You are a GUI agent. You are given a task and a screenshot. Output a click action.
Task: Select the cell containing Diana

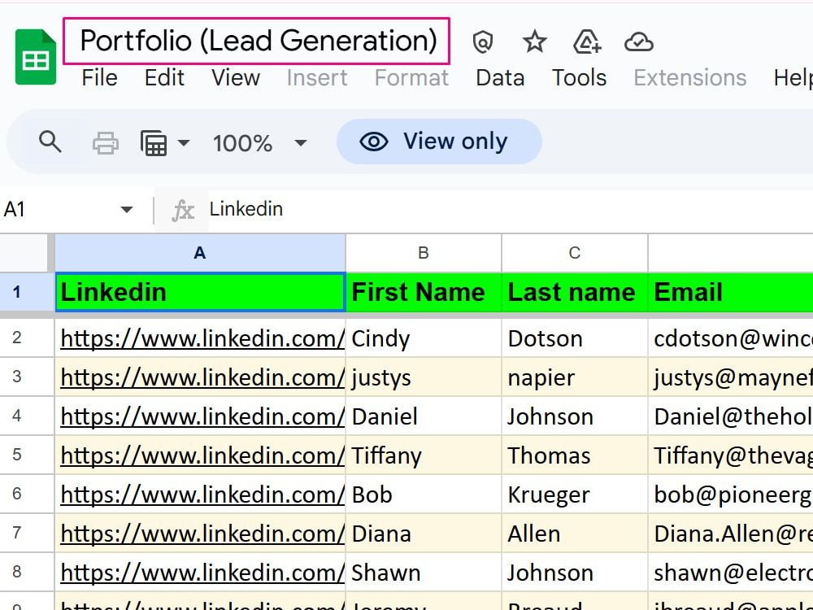click(x=424, y=533)
